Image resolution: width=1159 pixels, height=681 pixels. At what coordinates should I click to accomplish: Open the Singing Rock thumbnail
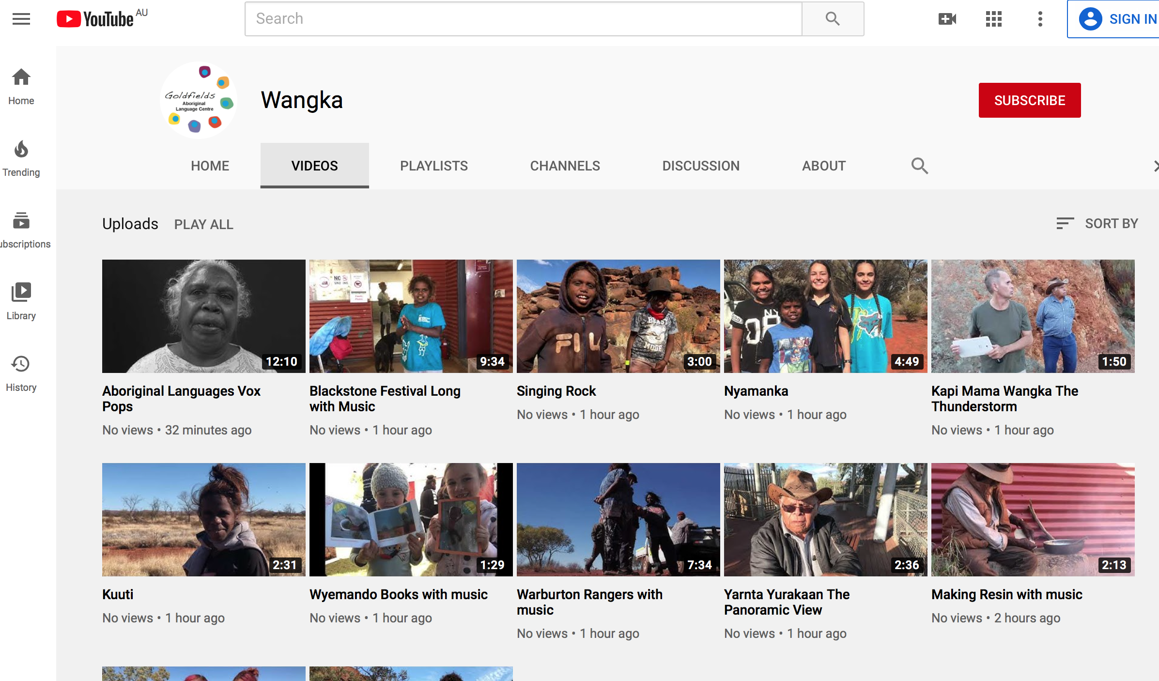point(618,316)
